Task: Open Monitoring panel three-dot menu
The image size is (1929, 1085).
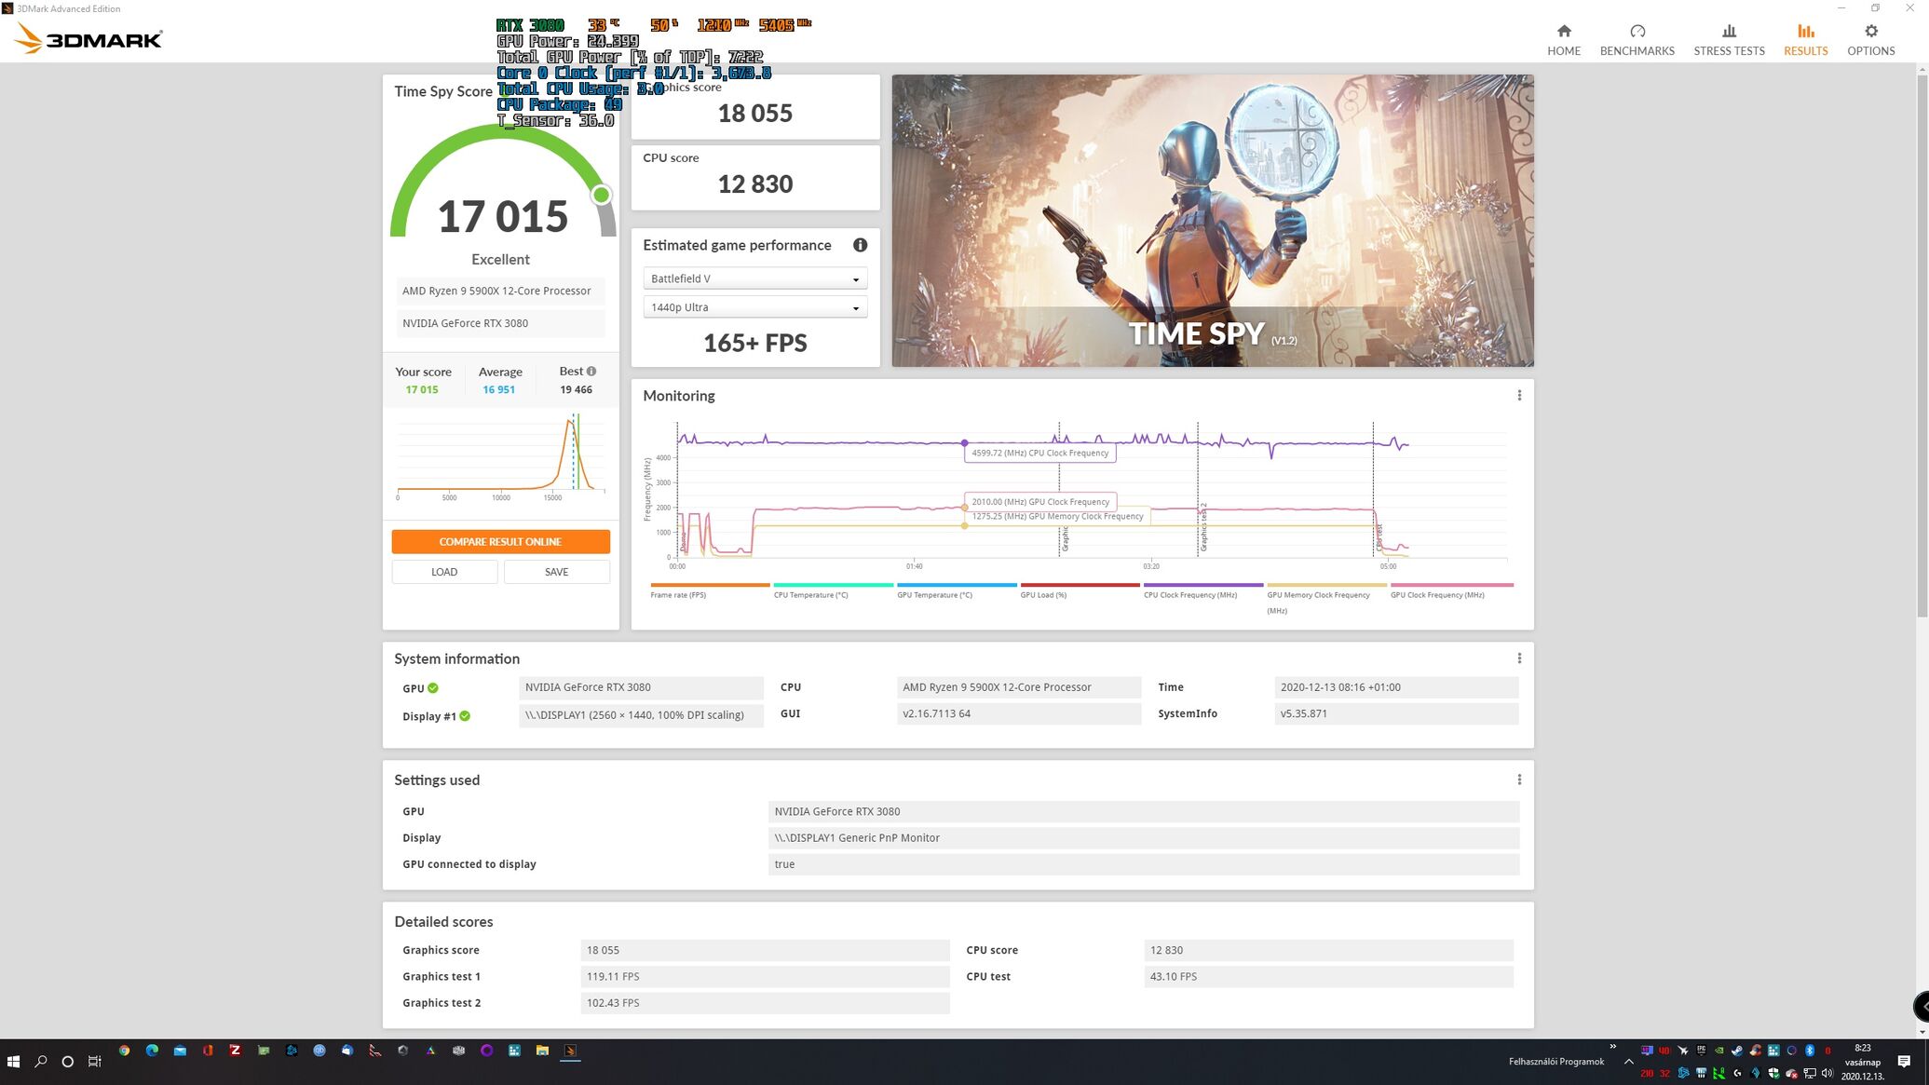Action: coord(1519,396)
